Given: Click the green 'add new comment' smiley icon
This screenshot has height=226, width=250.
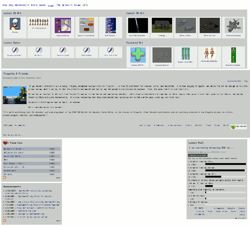Looking at the screenshot, I should [233, 126].
